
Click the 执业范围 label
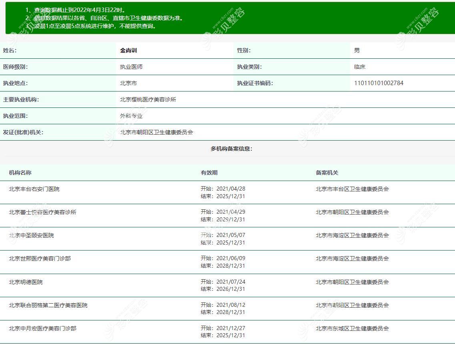pos(15,116)
